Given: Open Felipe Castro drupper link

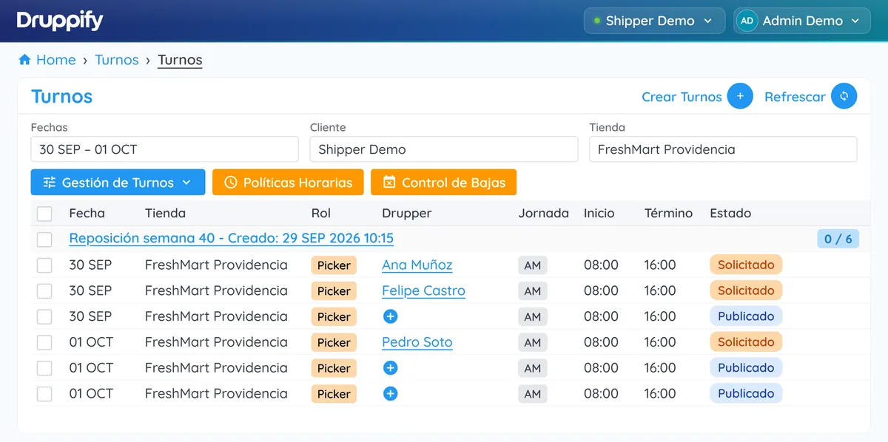Looking at the screenshot, I should pos(423,291).
